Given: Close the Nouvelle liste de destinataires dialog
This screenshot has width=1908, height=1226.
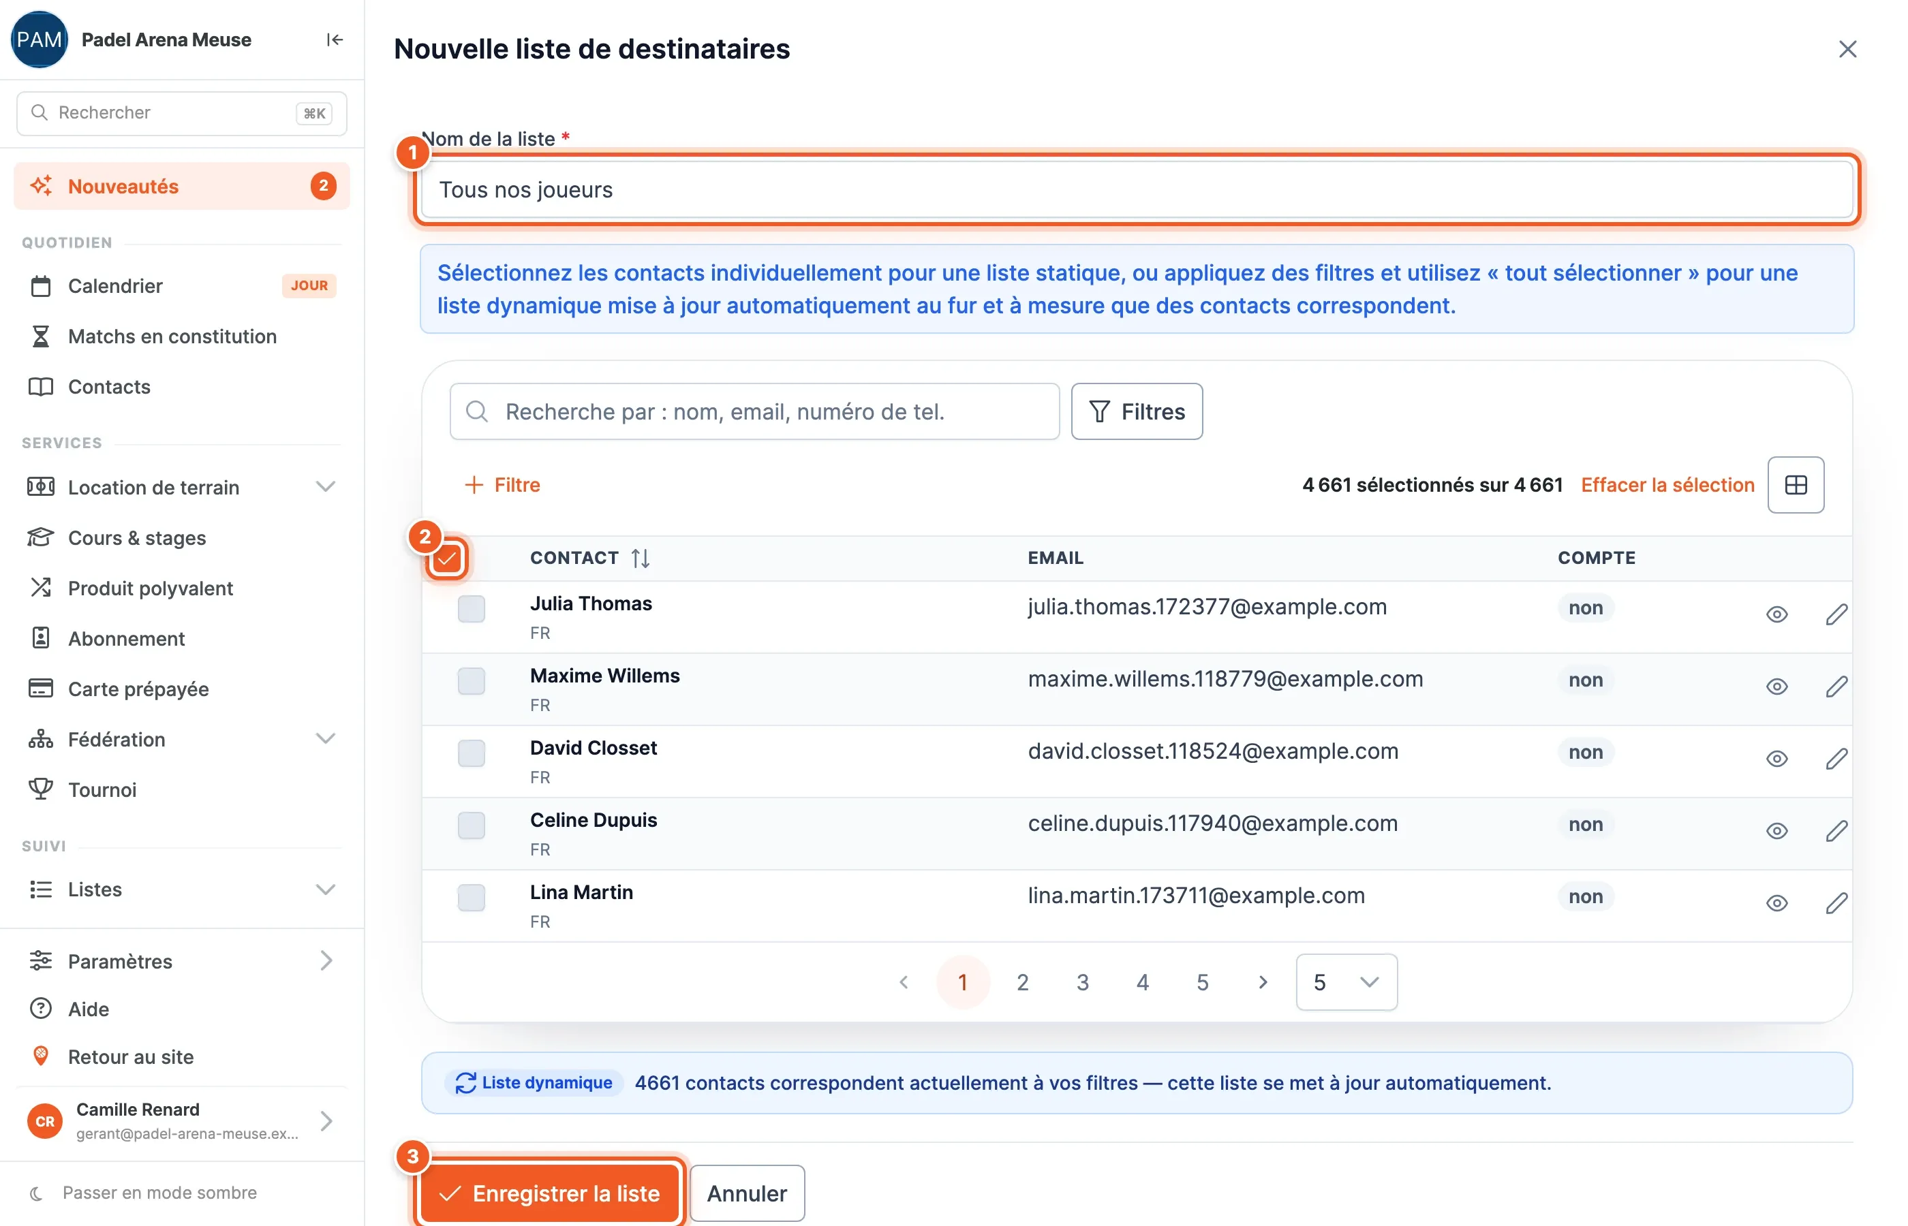Looking at the screenshot, I should pyautogui.click(x=1847, y=49).
